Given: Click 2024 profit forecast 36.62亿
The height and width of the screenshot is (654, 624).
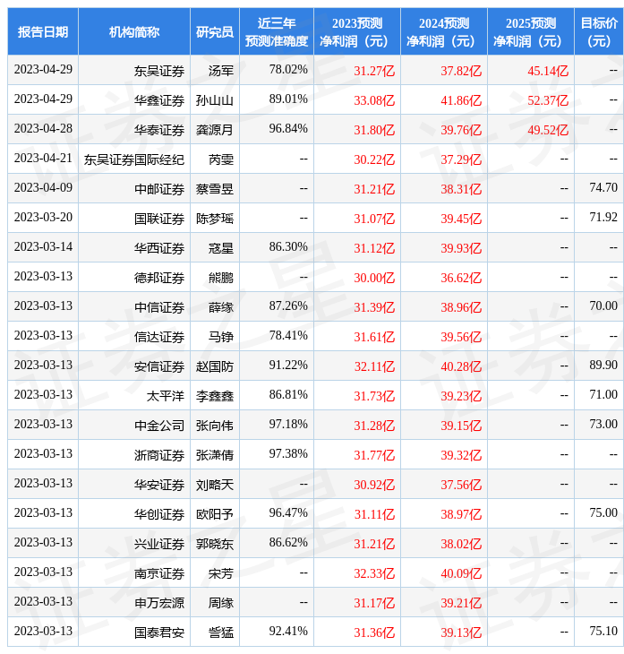Looking at the screenshot, I should (461, 279).
